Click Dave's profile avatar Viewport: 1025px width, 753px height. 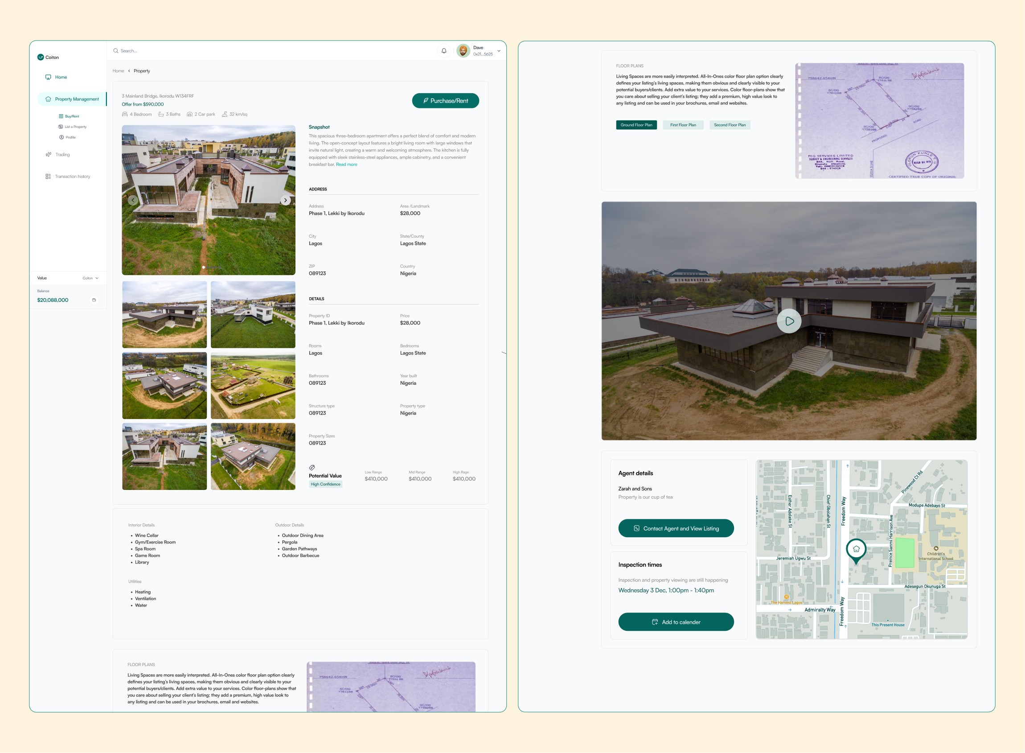click(463, 50)
